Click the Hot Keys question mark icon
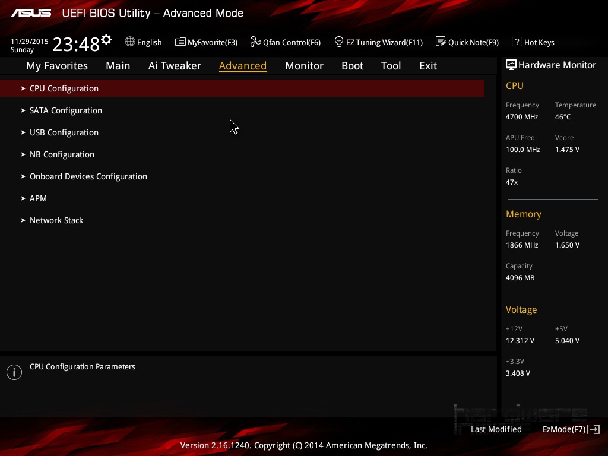The image size is (608, 456). pos(517,42)
